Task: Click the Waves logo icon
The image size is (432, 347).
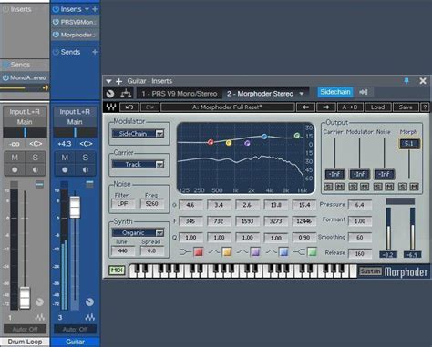Action: coord(111,107)
